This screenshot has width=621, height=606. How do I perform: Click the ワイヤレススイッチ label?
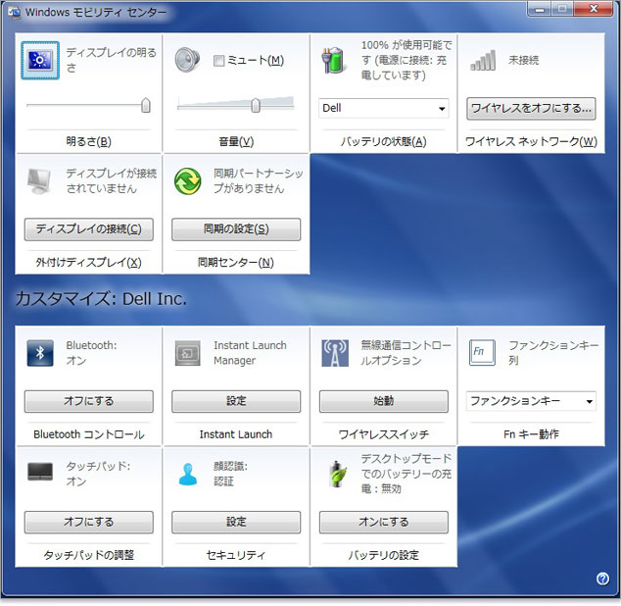[x=383, y=434]
